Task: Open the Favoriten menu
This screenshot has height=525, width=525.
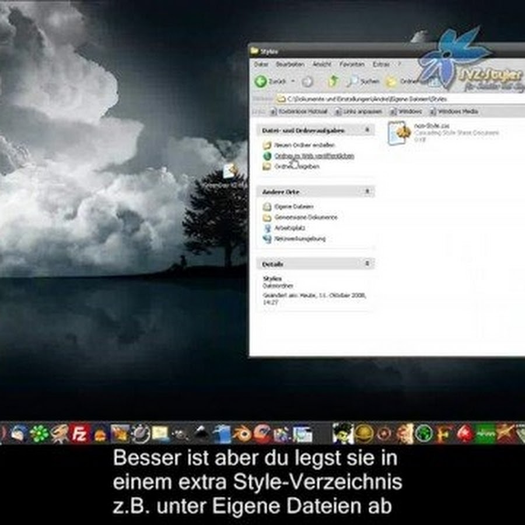Action: point(352,64)
